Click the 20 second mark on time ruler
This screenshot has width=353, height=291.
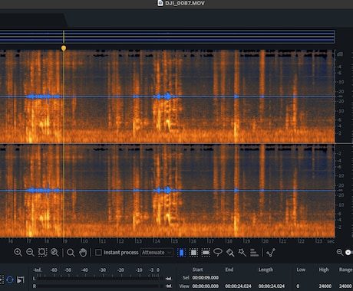265,241
